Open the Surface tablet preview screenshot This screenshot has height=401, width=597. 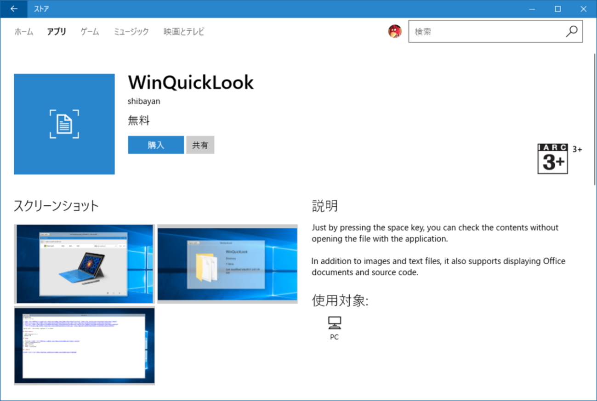tap(84, 264)
